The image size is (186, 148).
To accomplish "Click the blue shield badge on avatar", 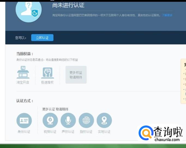I will (x=34, y=13).
